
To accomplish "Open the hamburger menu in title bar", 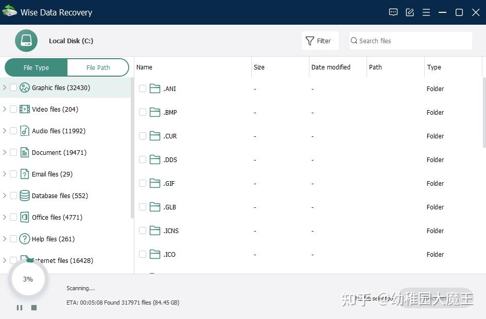I will [426, 12].
